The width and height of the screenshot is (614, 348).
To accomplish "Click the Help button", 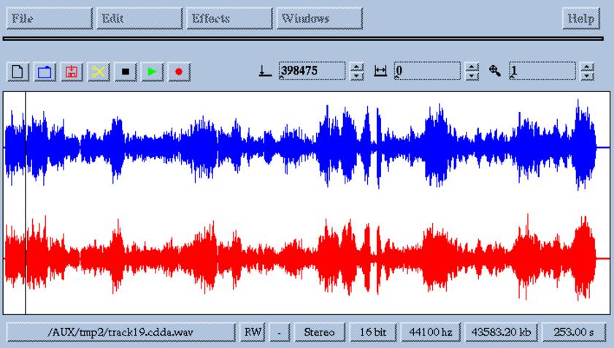I will click(580, 18).
